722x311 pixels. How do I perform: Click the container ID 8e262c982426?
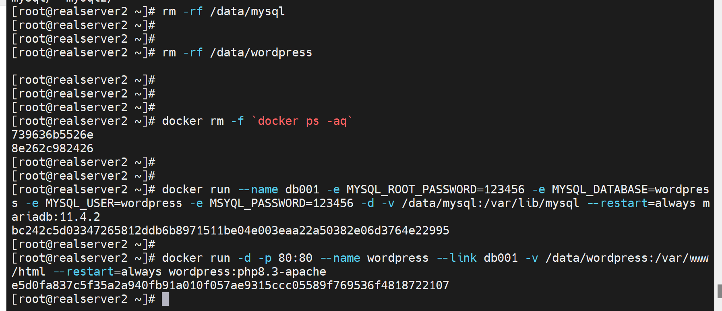coord(52,148)
